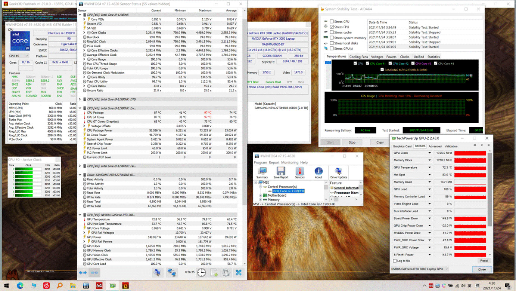Viewport: 516px width, 291px height.
Task: Enable the Stress cache checkbox
Action: pos(332,33)
